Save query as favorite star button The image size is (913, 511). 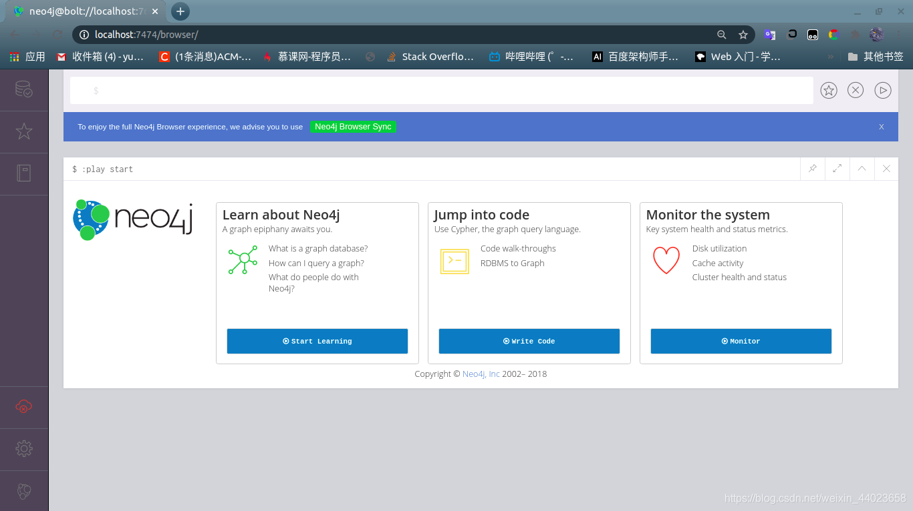tap(829, 91)
